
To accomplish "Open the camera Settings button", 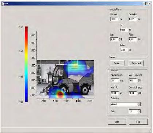I will pos(117,63).
